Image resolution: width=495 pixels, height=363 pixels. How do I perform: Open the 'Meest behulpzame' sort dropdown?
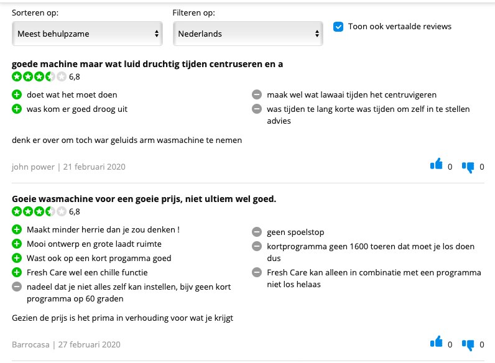tap(87, 34)
